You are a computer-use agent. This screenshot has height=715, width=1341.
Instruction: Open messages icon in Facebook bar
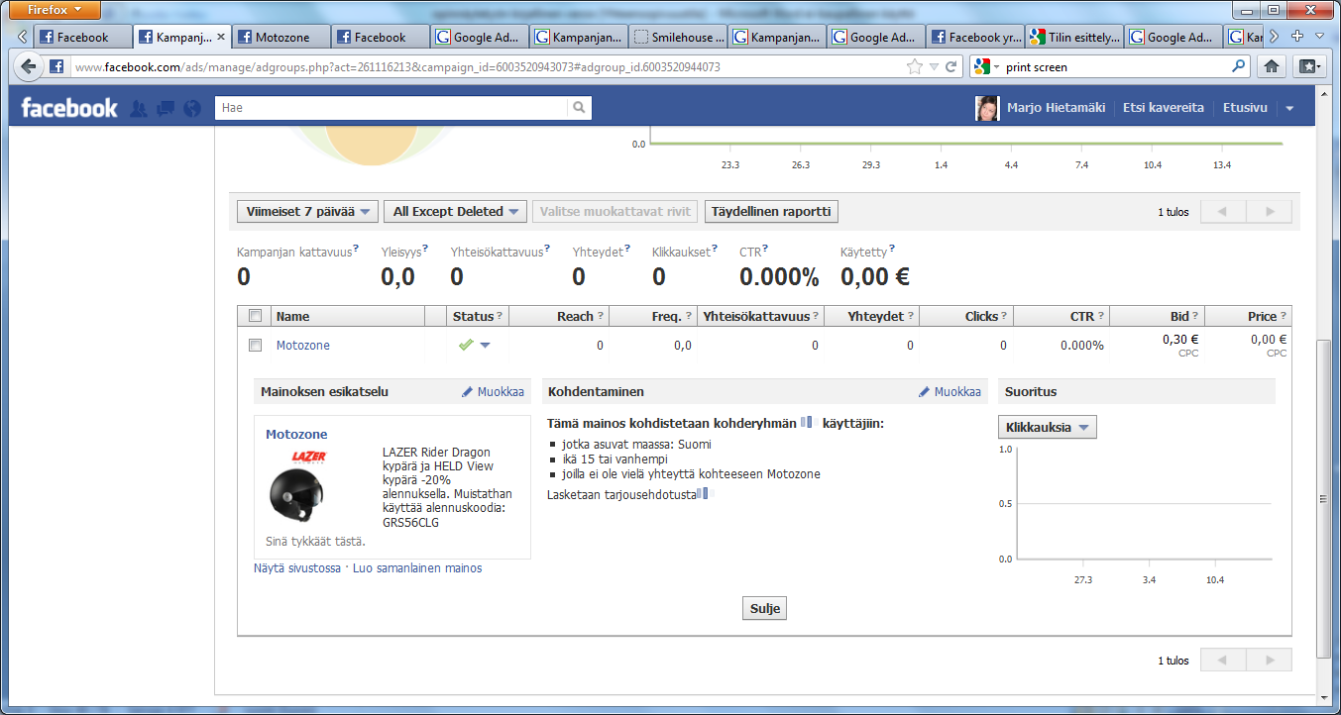click(x=167, y=109)
